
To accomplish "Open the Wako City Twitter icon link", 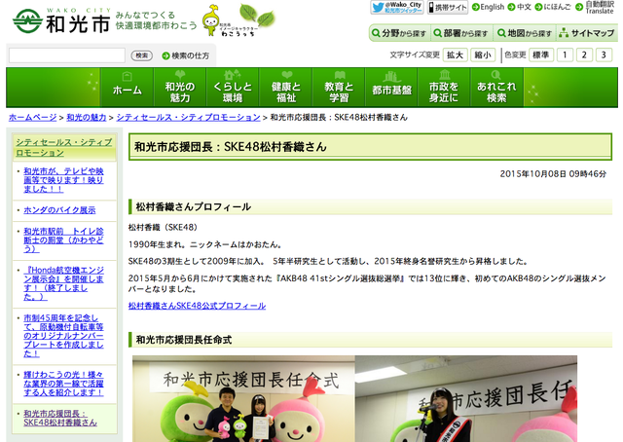I will pos(397,7).
